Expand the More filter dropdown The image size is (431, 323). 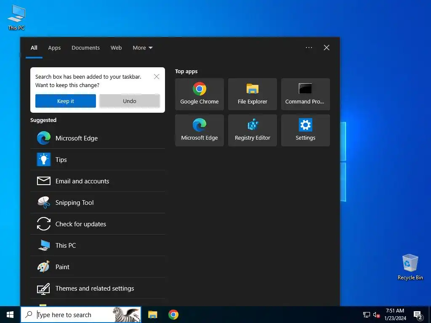142,48
